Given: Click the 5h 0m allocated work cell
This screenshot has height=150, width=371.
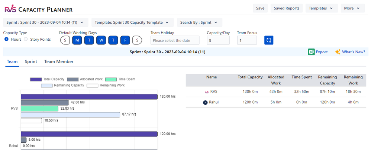Looking at the screenshot, I should [276, 102].
